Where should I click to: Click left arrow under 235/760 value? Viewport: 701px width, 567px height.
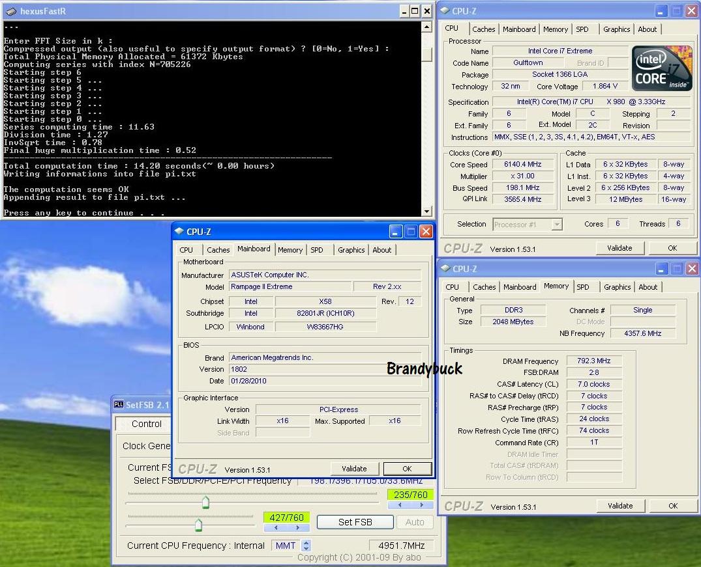tap(400, 505)
